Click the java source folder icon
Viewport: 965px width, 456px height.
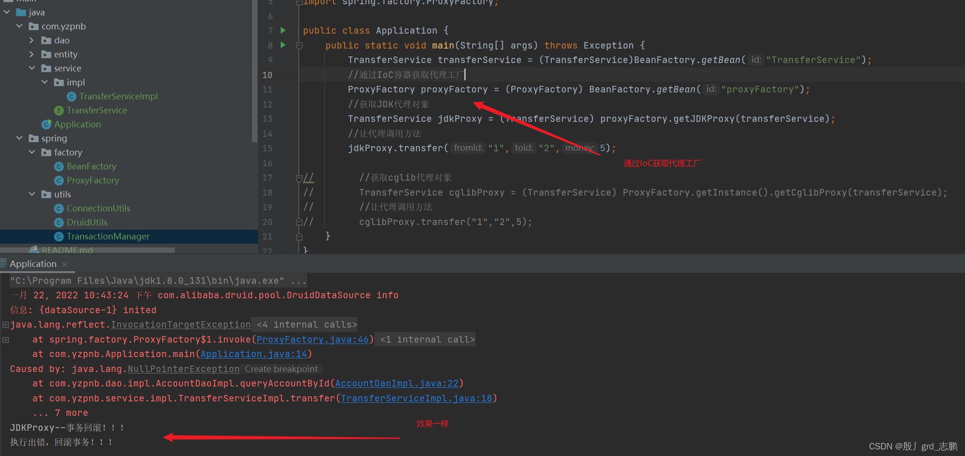(21, 12)
